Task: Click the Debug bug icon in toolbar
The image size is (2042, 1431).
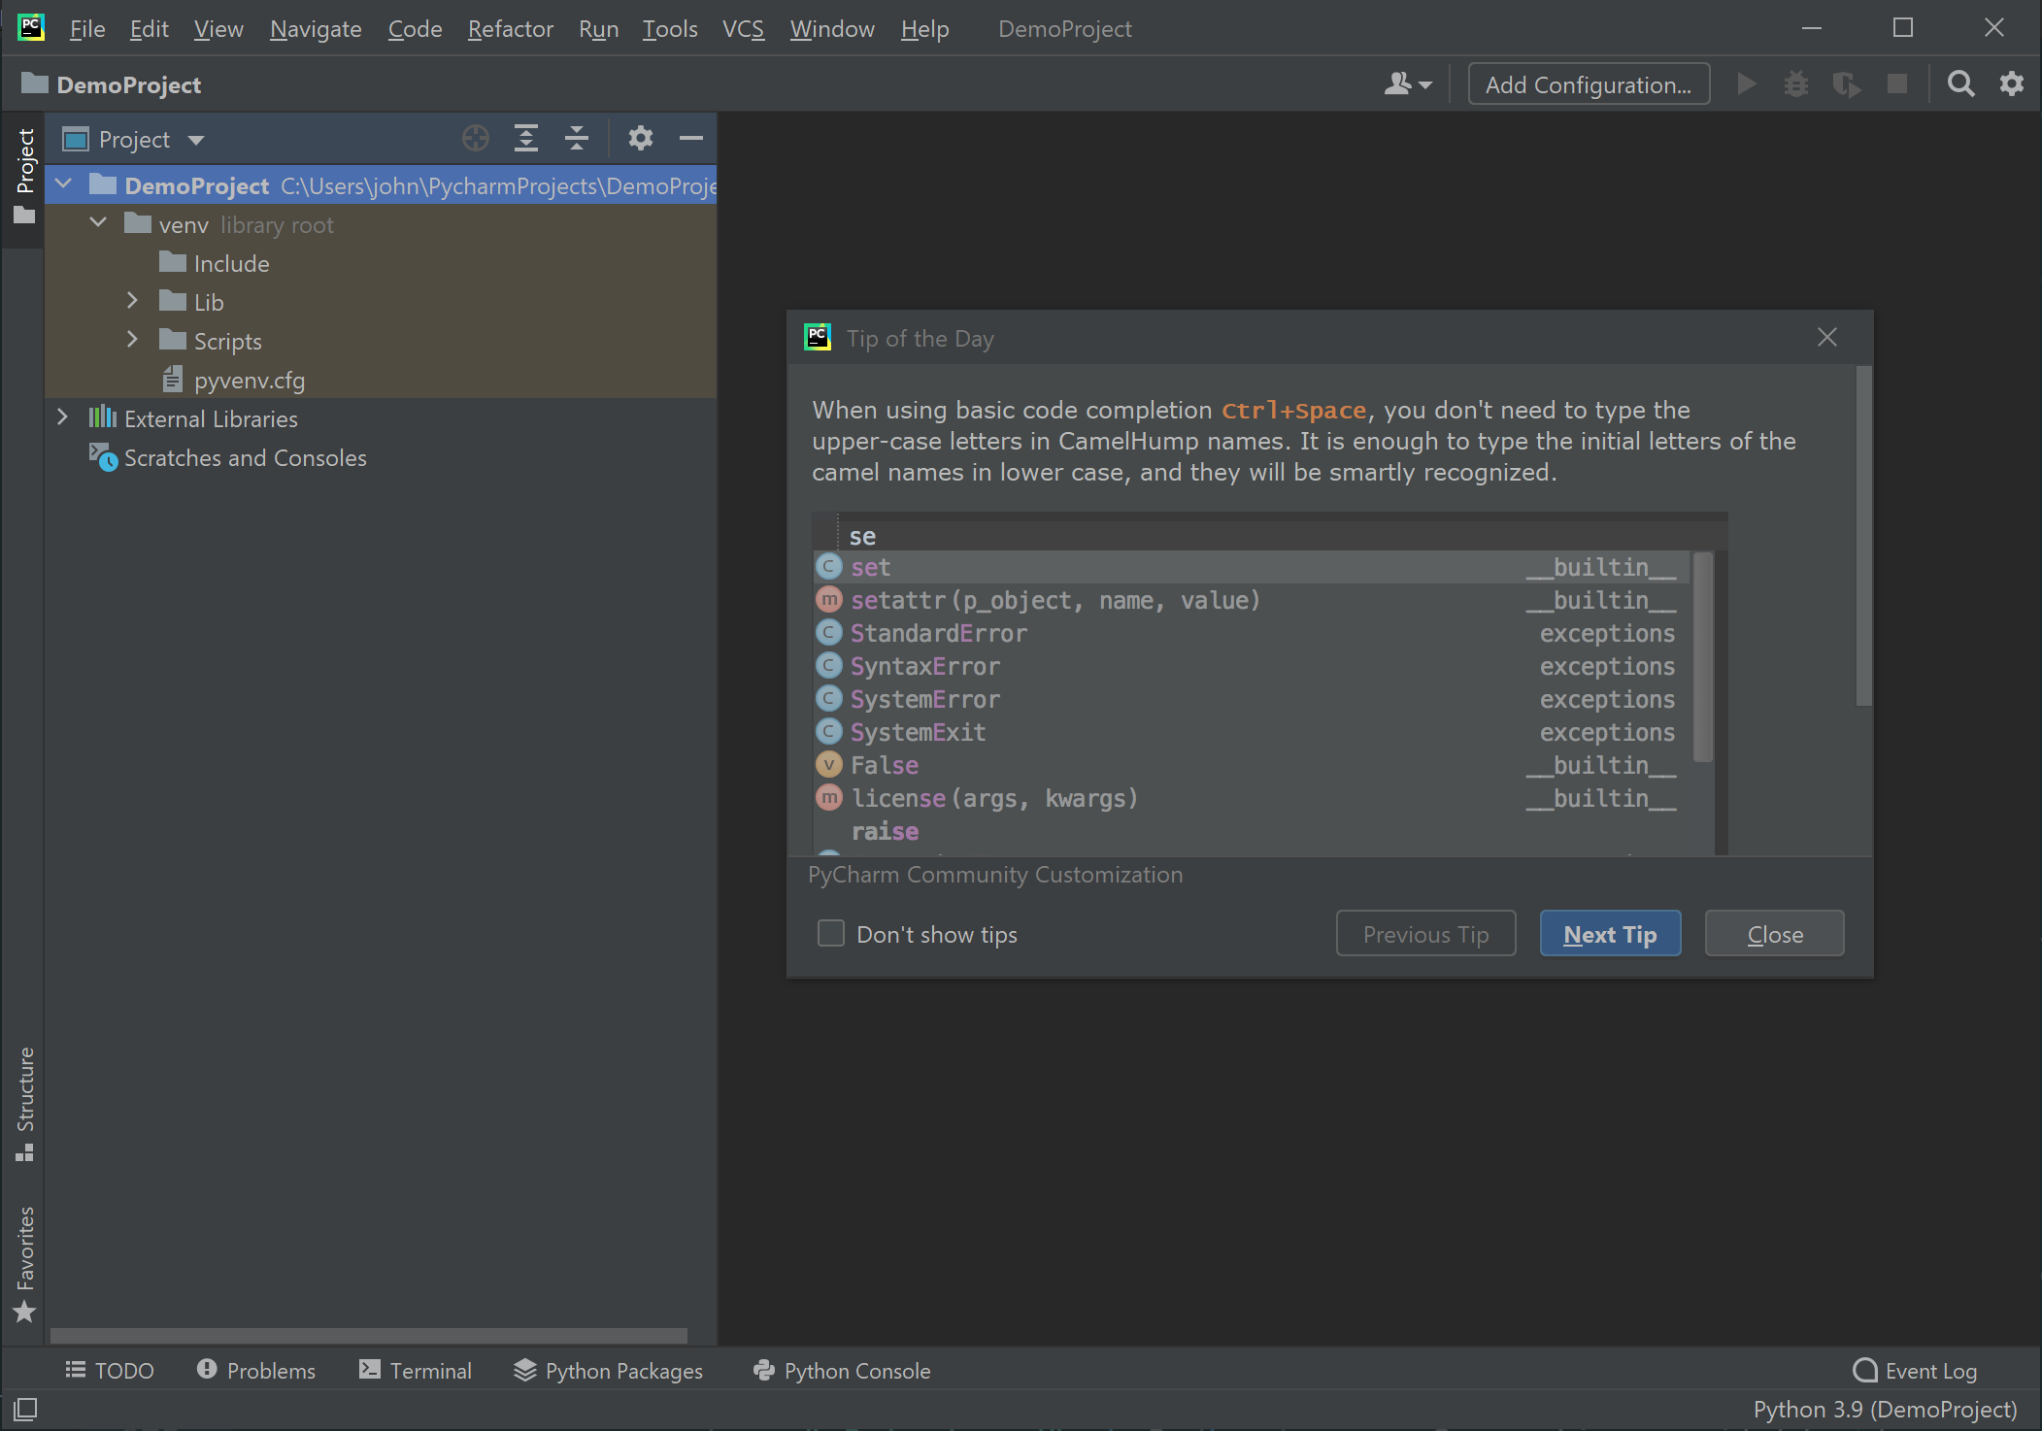Action: [x=1796, y=84]
